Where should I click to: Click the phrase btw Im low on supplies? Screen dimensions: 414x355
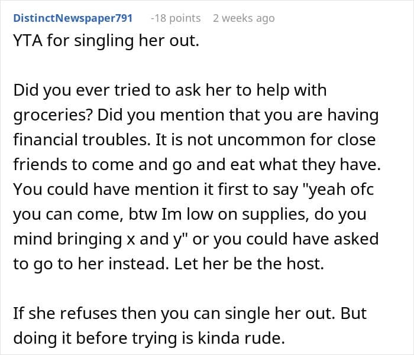pyautogui.click(x=219, y=214)
